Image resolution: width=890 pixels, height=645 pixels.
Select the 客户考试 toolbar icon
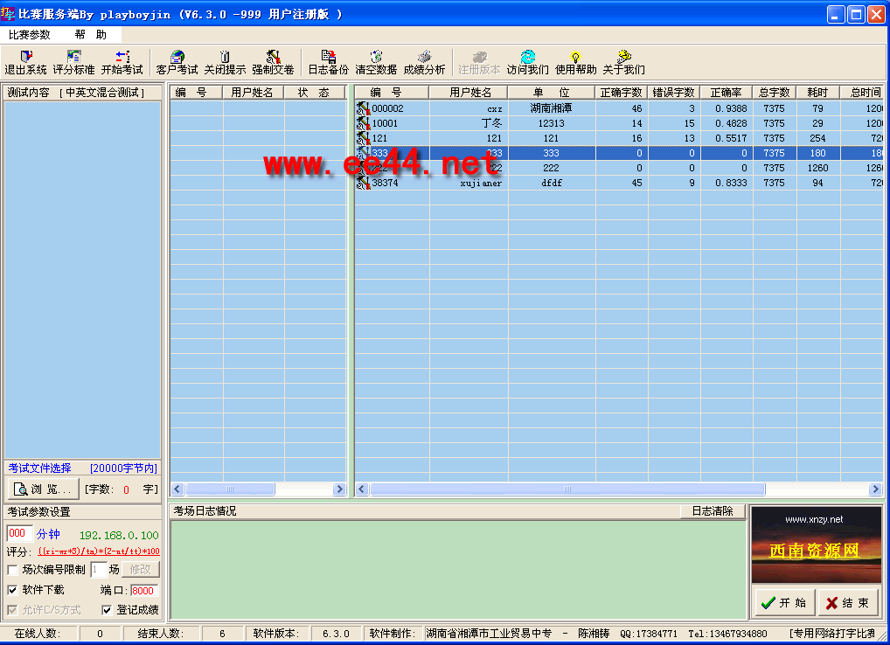click(x=177, y=62)
